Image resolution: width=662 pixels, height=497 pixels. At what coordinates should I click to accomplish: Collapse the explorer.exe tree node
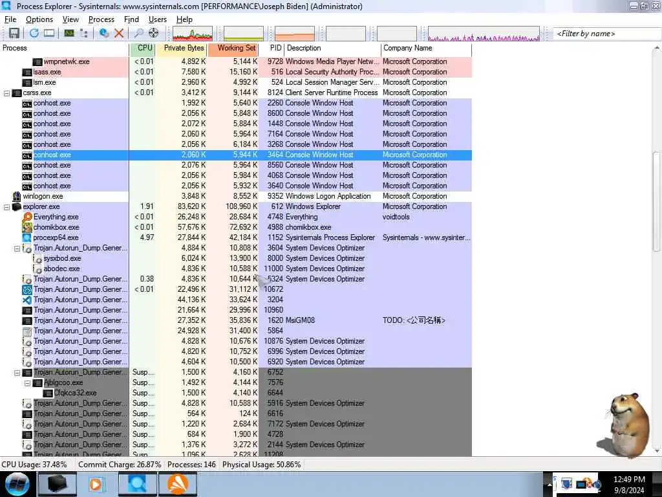click(x=6, y=207)
